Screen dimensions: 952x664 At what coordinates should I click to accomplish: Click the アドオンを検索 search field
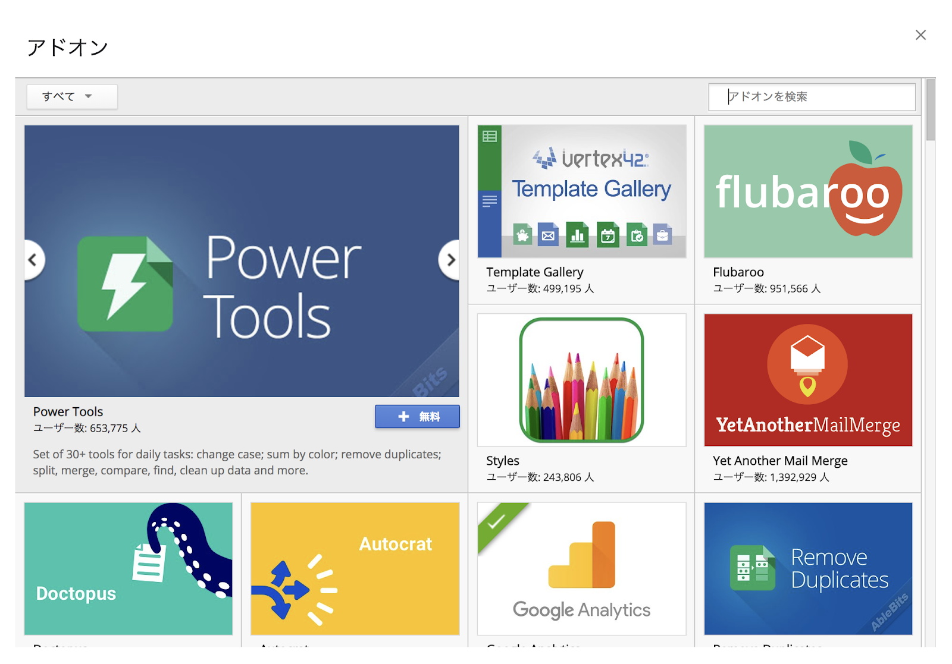tap(812, 96)
